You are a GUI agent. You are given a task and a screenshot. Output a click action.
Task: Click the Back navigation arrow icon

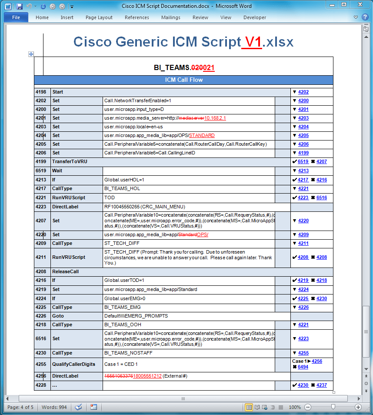pos(53,7)
